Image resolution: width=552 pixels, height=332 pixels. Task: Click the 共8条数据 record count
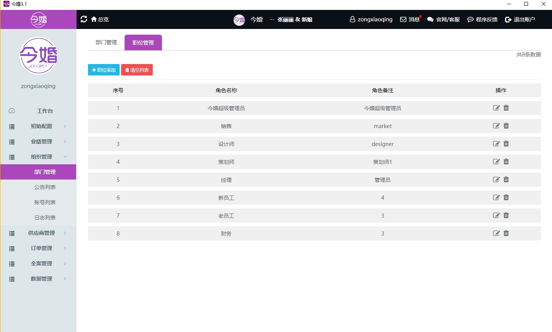coord(528,55)
